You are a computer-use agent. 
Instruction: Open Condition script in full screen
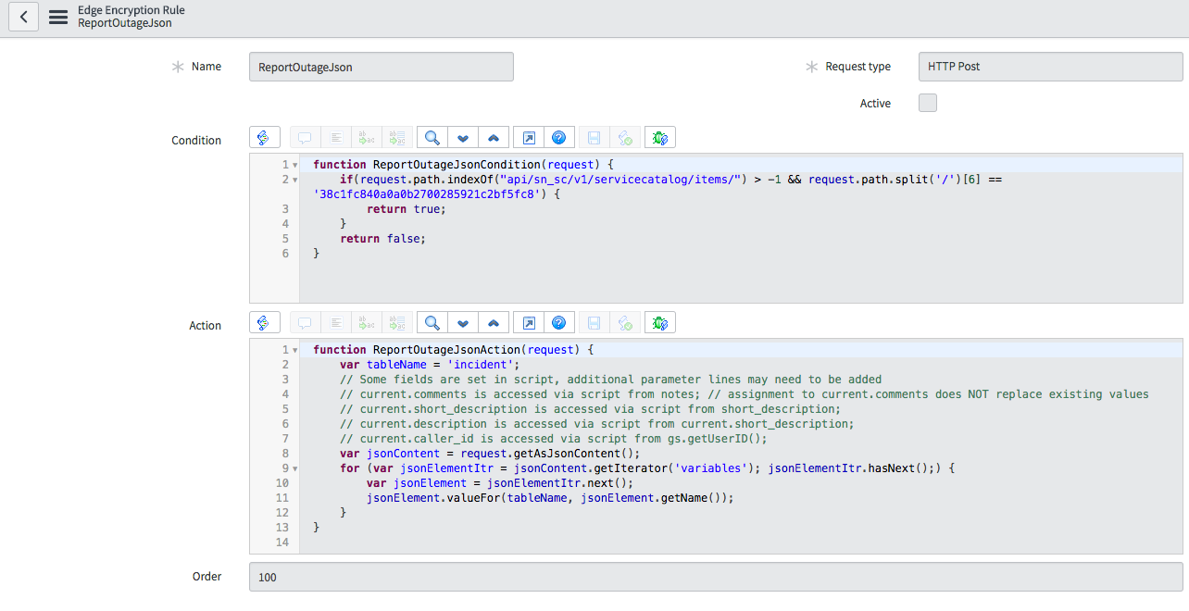[x=528, y=138]
